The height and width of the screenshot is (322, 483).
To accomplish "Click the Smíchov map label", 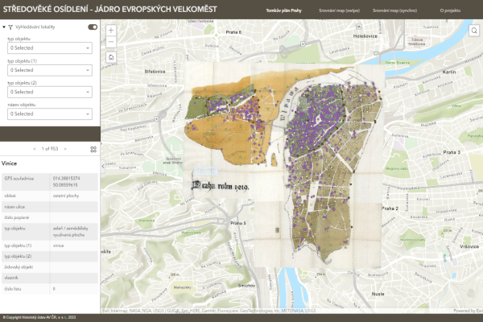I will (x=246, y=286).
